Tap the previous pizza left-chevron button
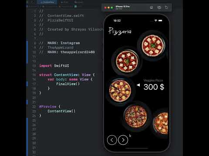This screenshot has width=209, height=156. tap(112, 140)
